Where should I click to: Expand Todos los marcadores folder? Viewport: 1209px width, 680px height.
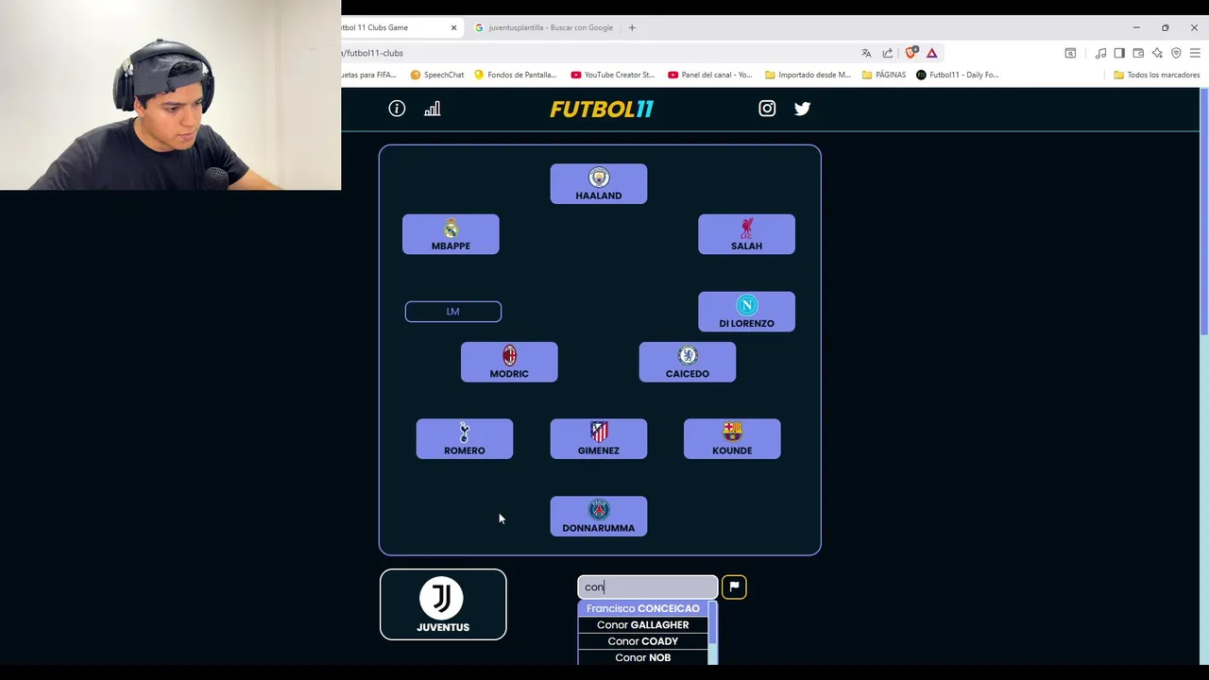[1156, 75]
